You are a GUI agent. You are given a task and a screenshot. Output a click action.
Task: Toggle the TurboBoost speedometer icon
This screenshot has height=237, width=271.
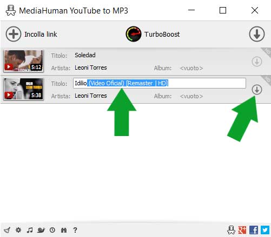pos(134,34)
